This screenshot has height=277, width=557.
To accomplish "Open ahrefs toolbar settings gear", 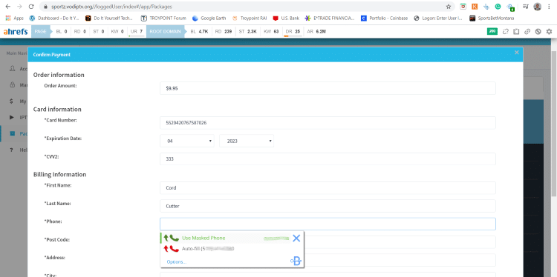I will pyautogui.click(x=549, y=32).
